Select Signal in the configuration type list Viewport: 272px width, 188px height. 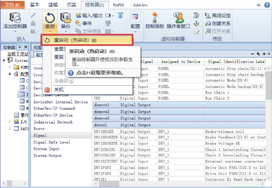point(40,135)
